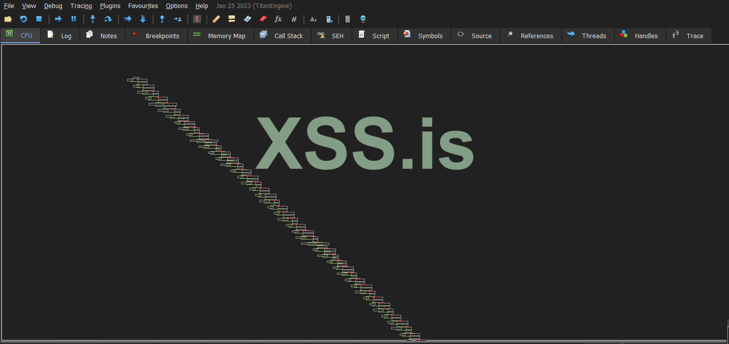Switch to the Handles tab

(x=640, y=36)
